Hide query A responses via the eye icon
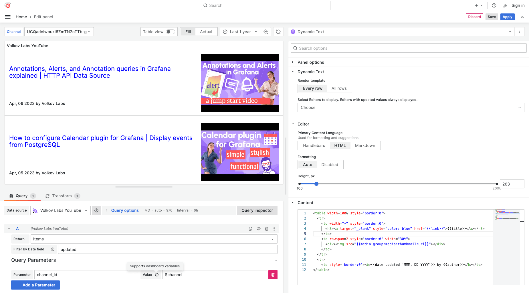The width and height of the screenshot is (529, 293). coord(259,229)
